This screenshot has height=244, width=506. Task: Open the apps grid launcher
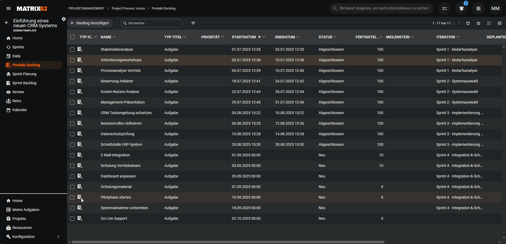[478, 8]
